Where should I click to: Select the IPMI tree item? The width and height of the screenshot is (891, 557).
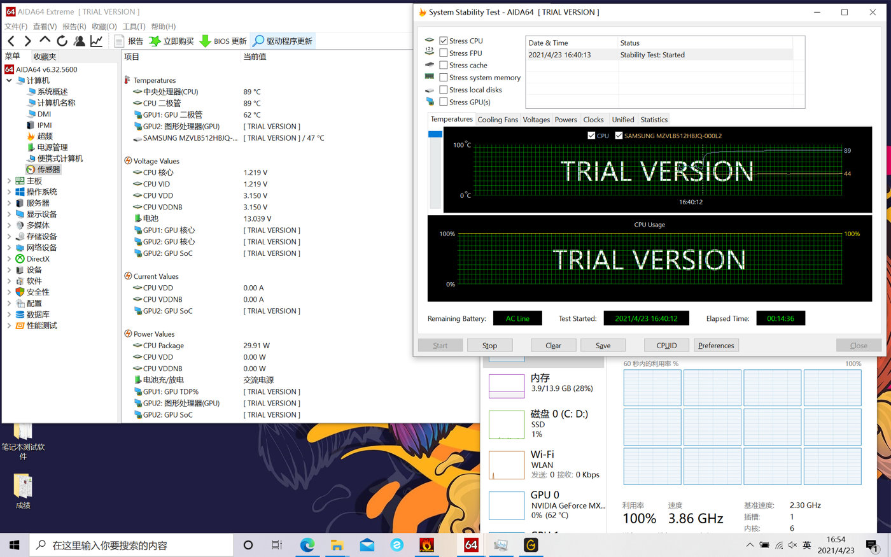point(45,125)
